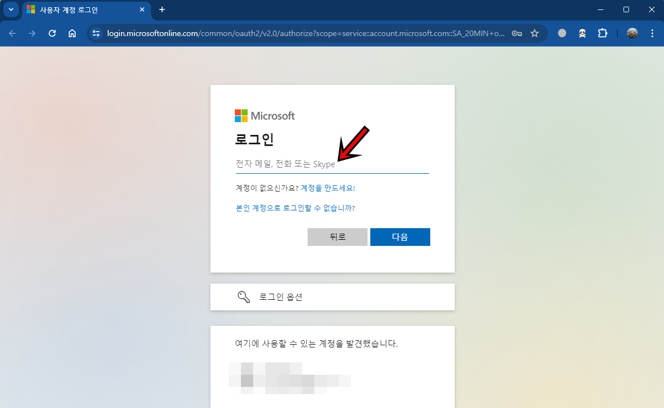Click the email, phone or Skype field
664x408 pixels.
pyautogui.click(x=332, y=164)
